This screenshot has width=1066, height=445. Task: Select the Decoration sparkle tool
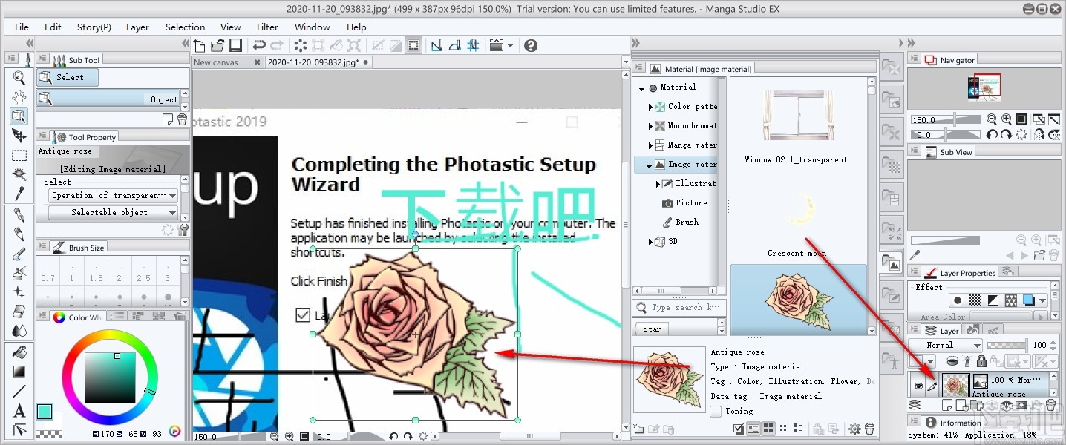tap(19, 293)
